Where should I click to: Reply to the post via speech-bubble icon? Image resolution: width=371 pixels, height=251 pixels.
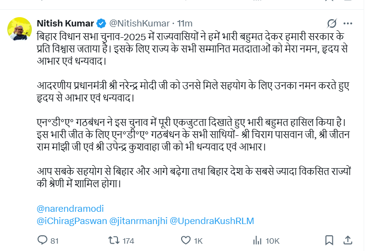click(x=43, y=240)
